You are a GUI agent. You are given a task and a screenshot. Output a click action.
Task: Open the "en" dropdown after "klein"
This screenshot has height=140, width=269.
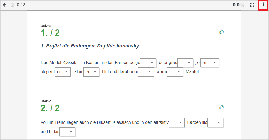coord(92,72)
